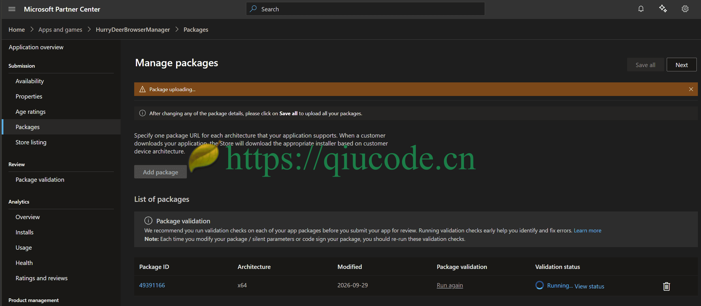
Task: Delete package 49391166 with trash icon
Action: [666, 286]
